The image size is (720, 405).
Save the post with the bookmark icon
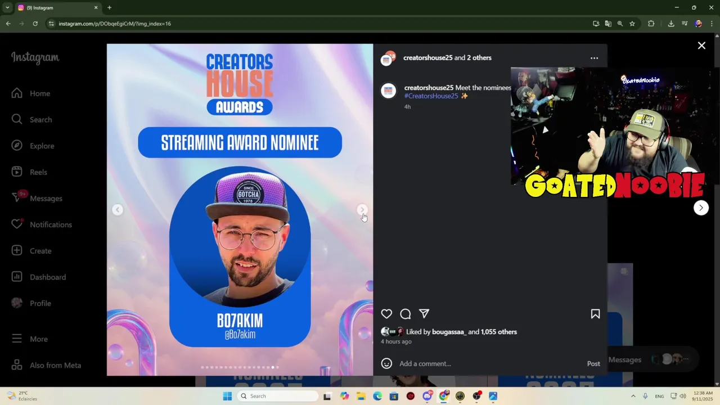[x=595, y=314]
